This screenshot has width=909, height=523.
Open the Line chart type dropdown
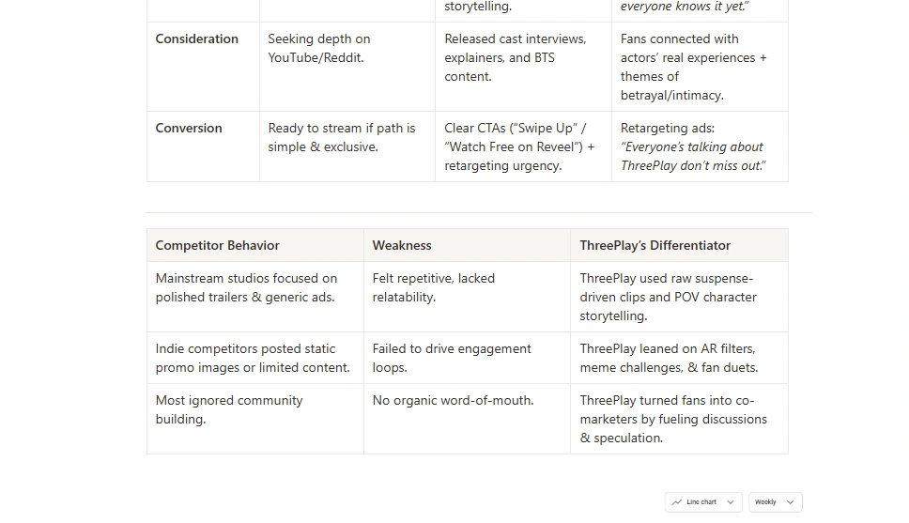[702, 502]
